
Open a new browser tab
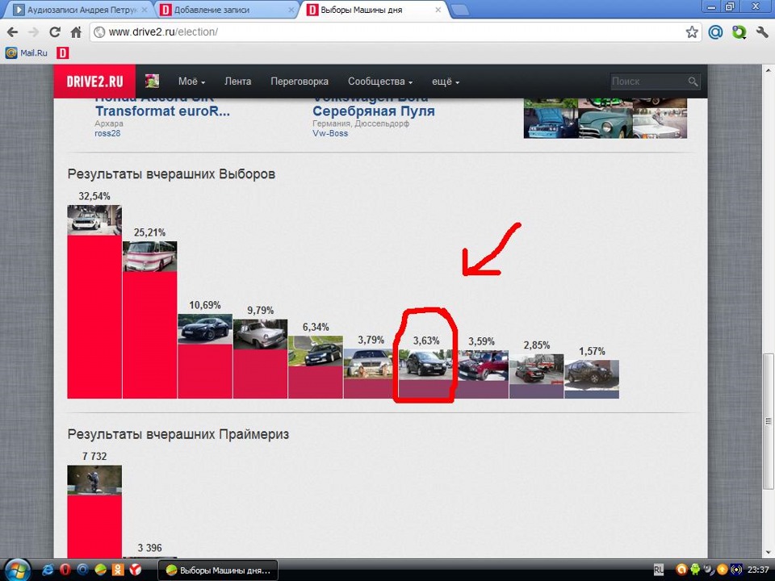point(460,10)
